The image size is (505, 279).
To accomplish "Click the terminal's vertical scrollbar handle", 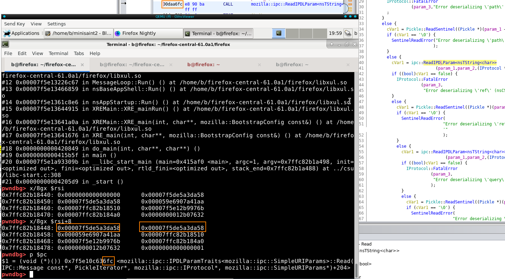I will (x=356, y=270).
